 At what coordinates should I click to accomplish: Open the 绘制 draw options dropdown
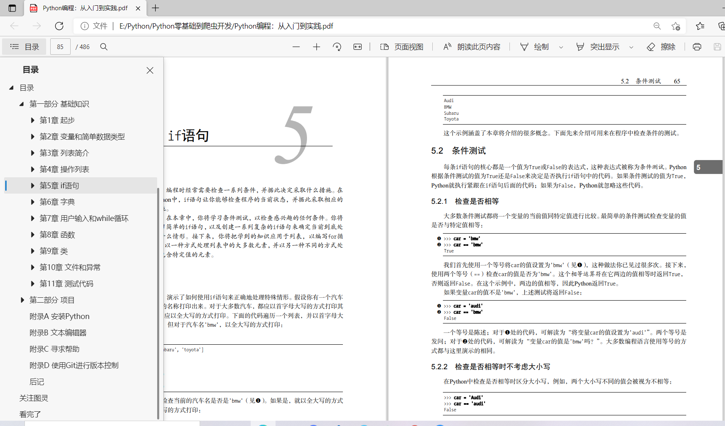tap(561, 47)
